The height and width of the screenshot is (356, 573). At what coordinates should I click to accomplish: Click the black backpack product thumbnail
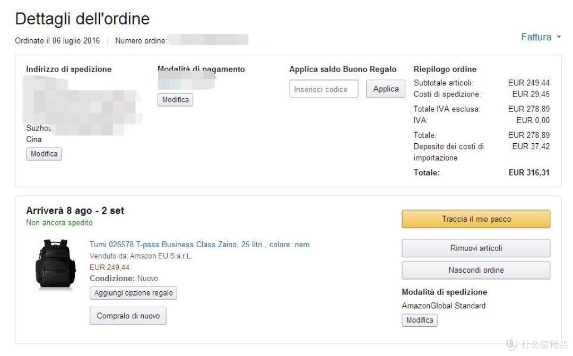pyautogui.click(x=55, y=264)
